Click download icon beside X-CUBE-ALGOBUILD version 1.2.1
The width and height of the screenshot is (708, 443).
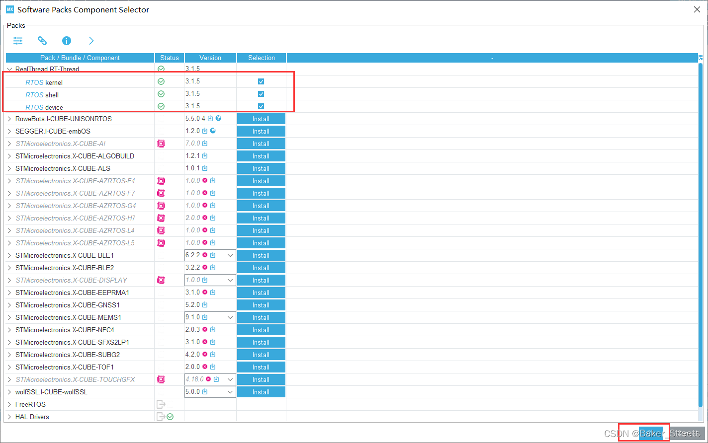coord(205,155)
